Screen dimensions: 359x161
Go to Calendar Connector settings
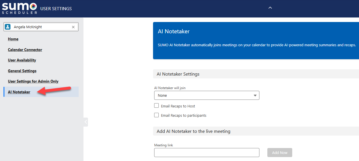pyautogui.click(x=25, y=50)
